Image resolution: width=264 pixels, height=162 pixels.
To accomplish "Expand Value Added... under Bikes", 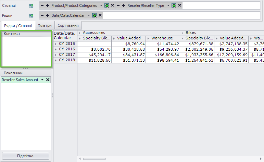I will coord(217,39).
